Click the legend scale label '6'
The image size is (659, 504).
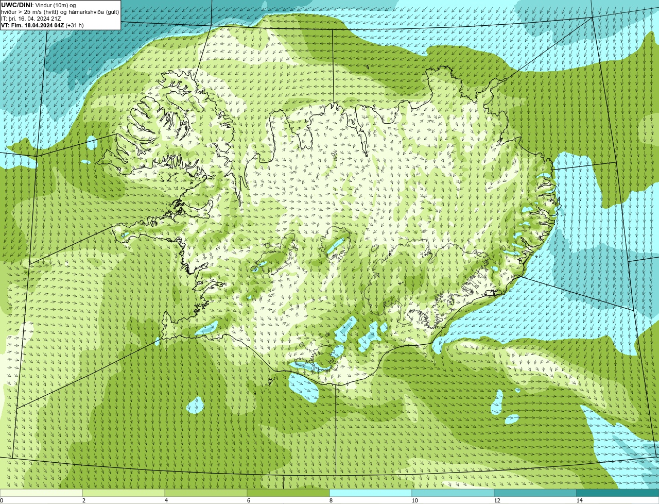249,500
